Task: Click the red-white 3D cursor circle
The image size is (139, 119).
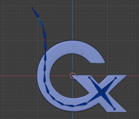Action: point(73,76)
